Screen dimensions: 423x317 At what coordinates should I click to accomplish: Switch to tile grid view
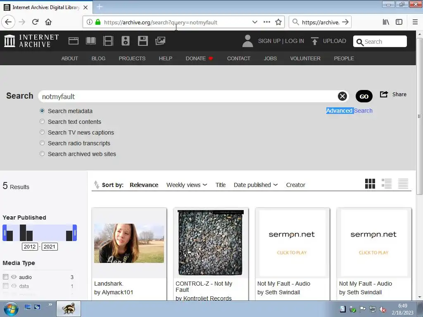pos(370,184)
